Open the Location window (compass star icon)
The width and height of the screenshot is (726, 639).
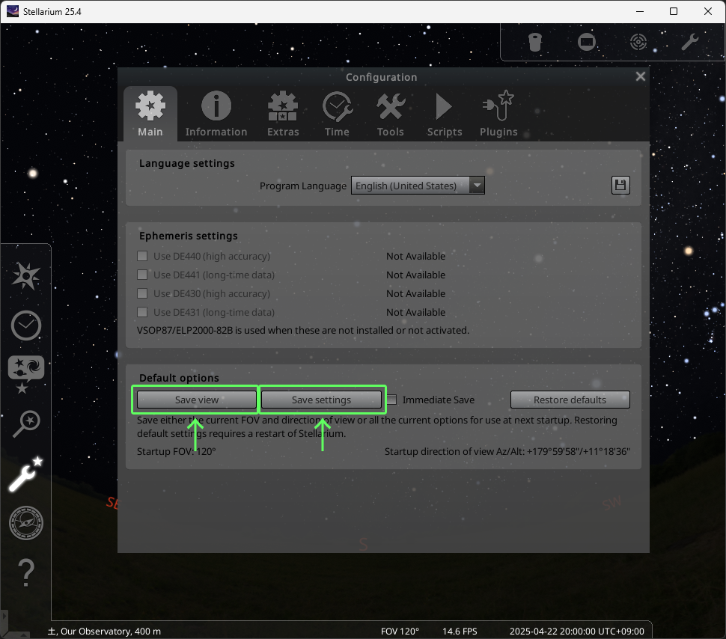coord(26,276)
